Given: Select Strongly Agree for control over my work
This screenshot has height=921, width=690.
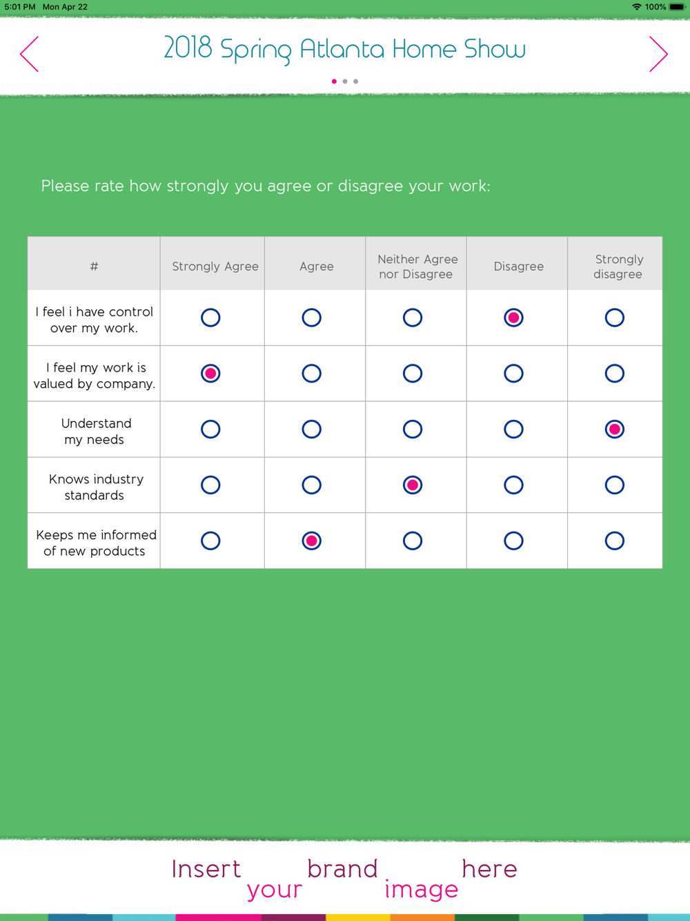Looking at the screenshot, I should point(210,318).
